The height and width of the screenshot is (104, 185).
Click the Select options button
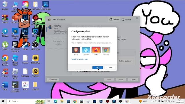point(125,61)
